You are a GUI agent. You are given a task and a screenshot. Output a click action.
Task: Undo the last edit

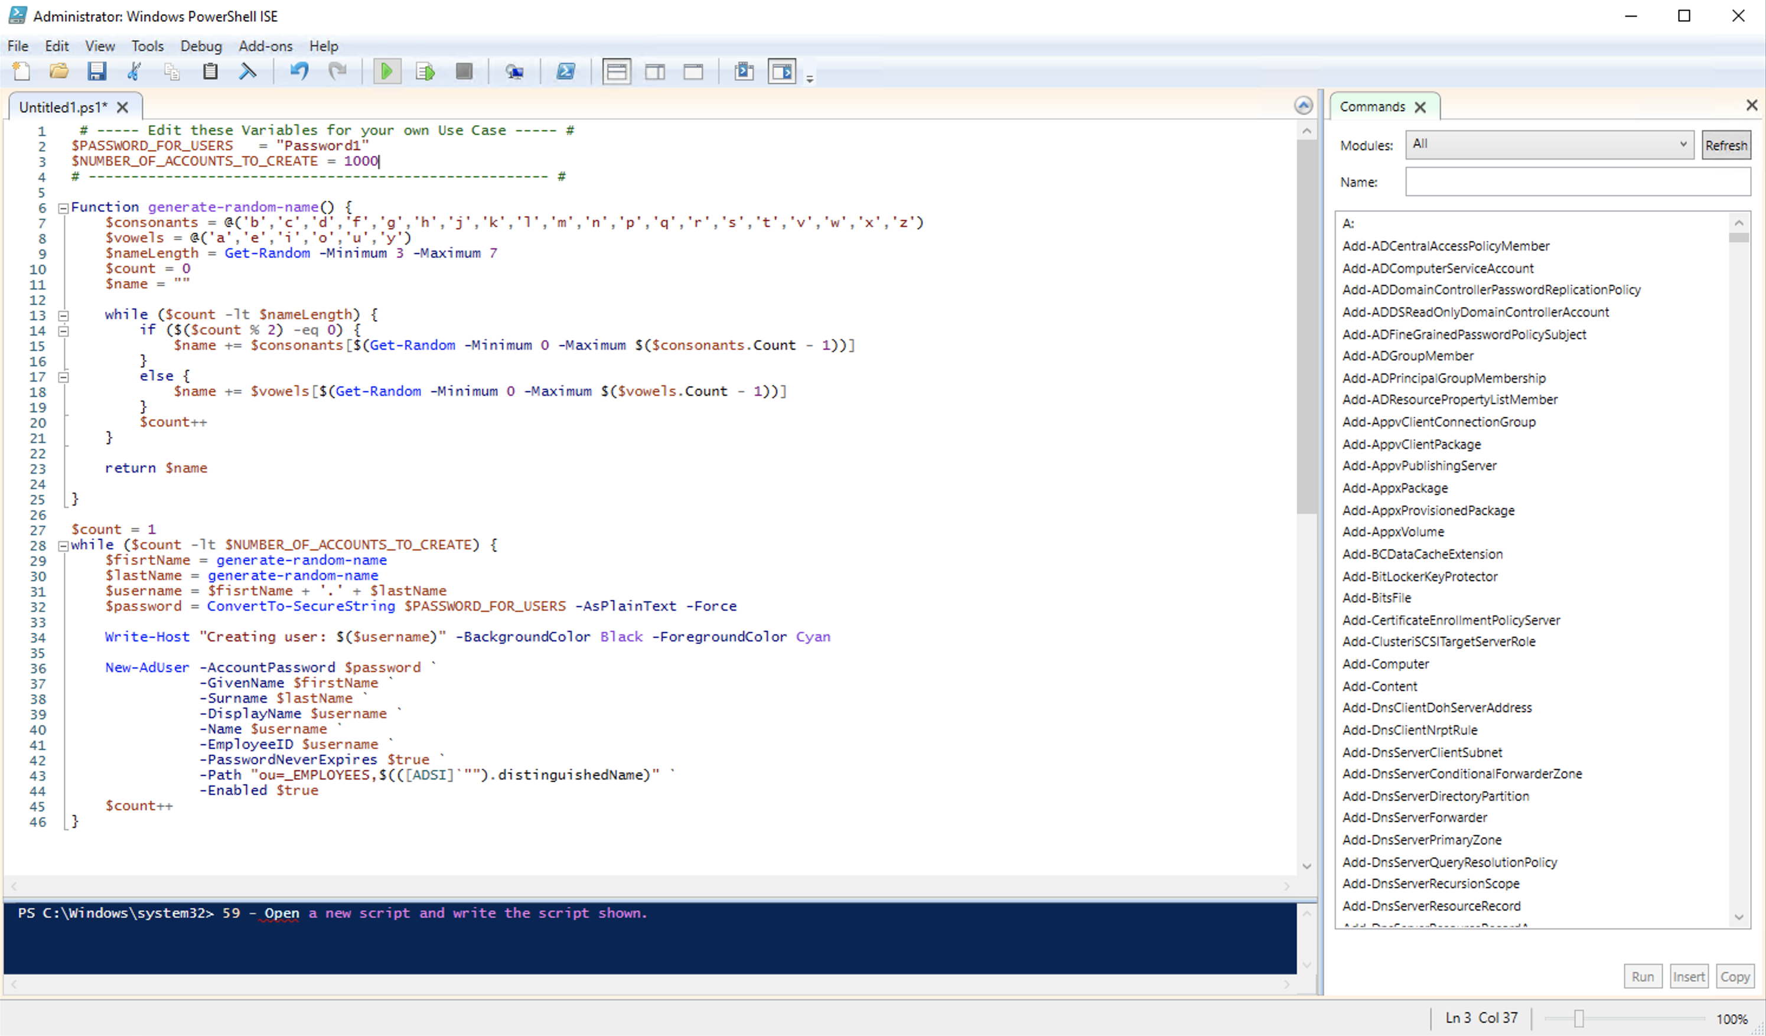tap(299, 71)
